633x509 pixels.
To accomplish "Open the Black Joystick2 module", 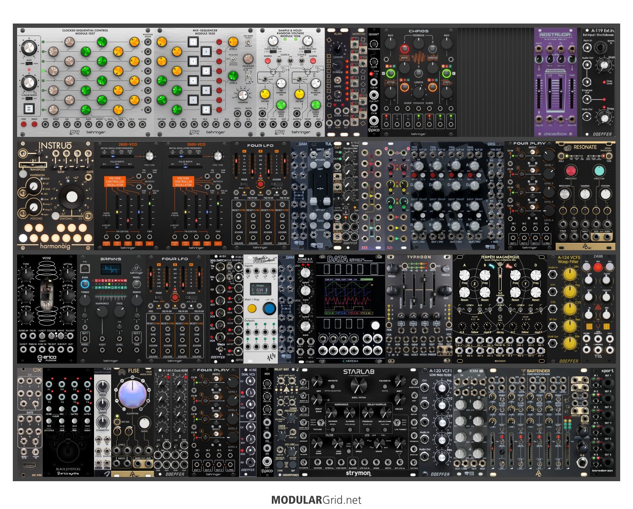I will coord(68,422).
